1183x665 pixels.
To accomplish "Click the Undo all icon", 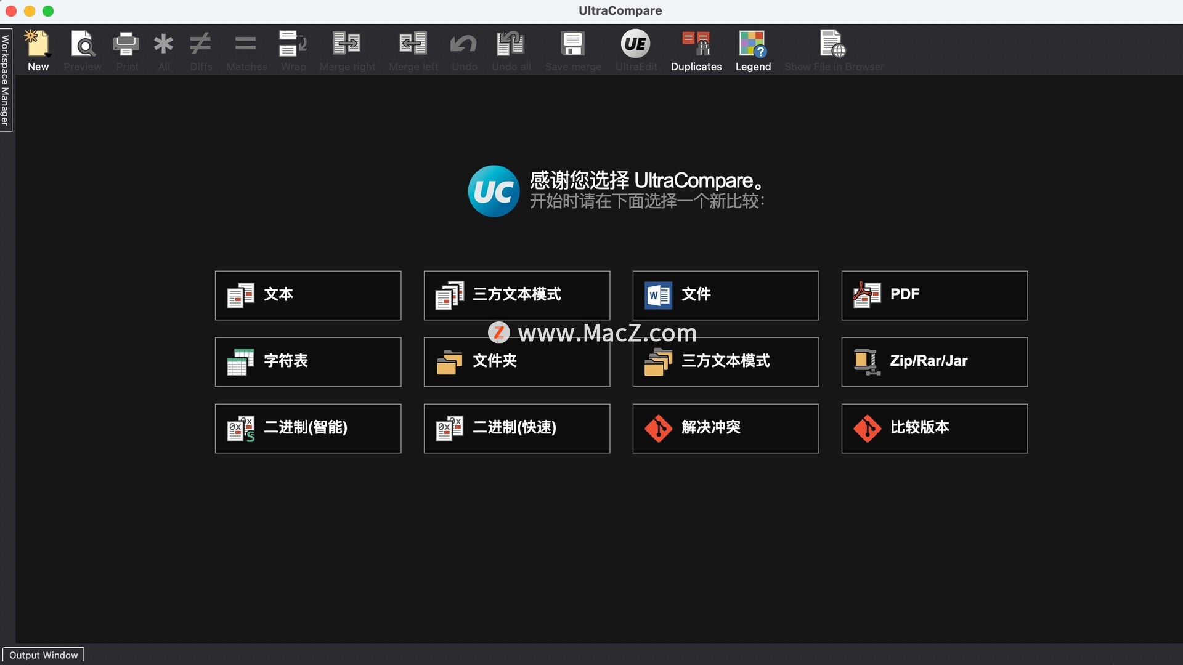I will tap(511, 44).
